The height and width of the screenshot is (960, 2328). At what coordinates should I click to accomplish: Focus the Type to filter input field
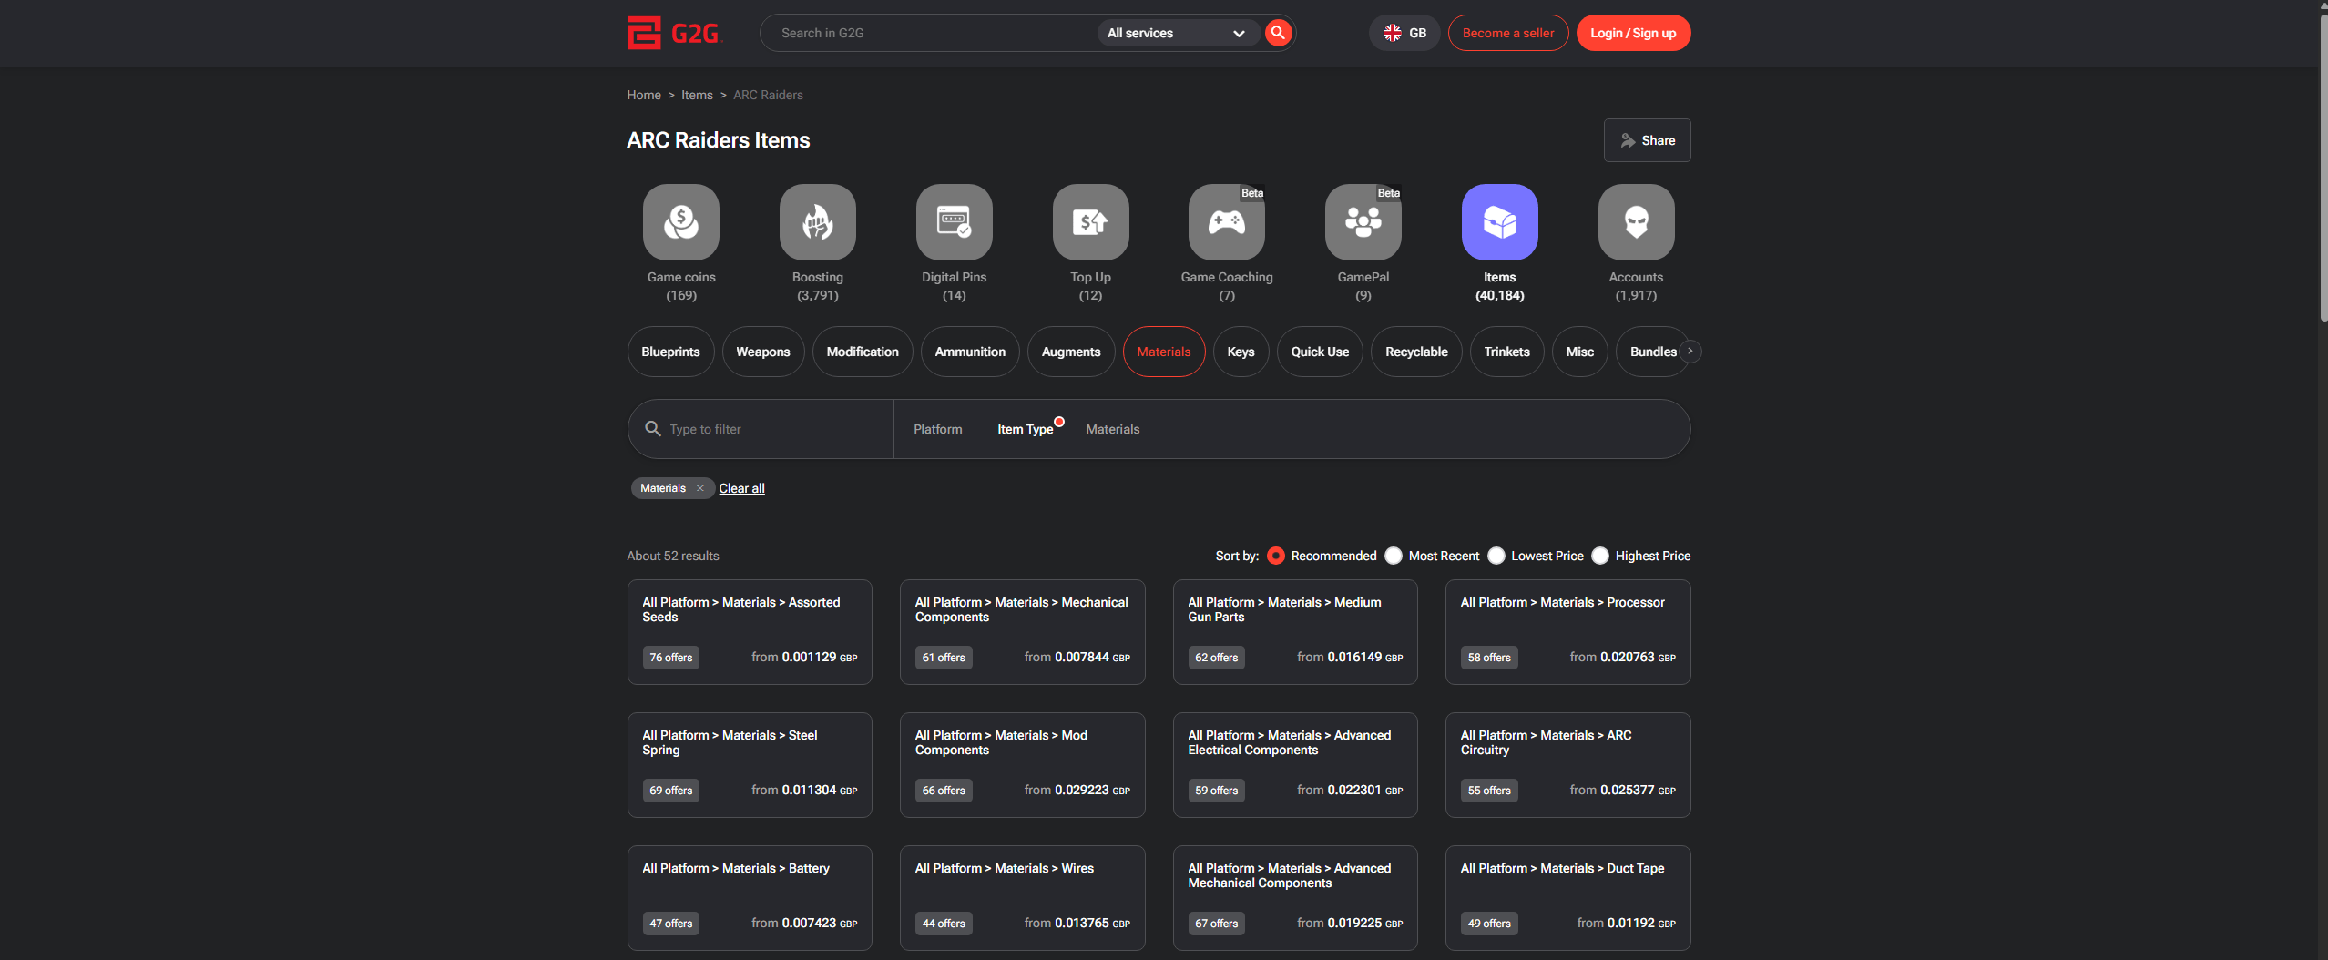pos(774,429)
